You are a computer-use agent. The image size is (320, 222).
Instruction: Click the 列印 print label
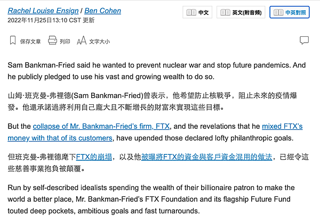point(65,41)
